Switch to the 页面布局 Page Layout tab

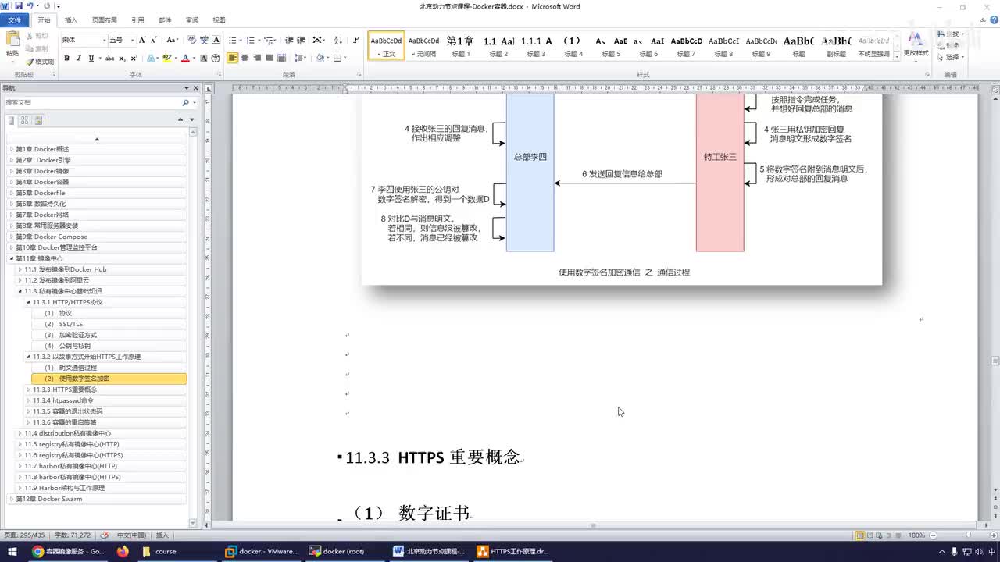104,20
